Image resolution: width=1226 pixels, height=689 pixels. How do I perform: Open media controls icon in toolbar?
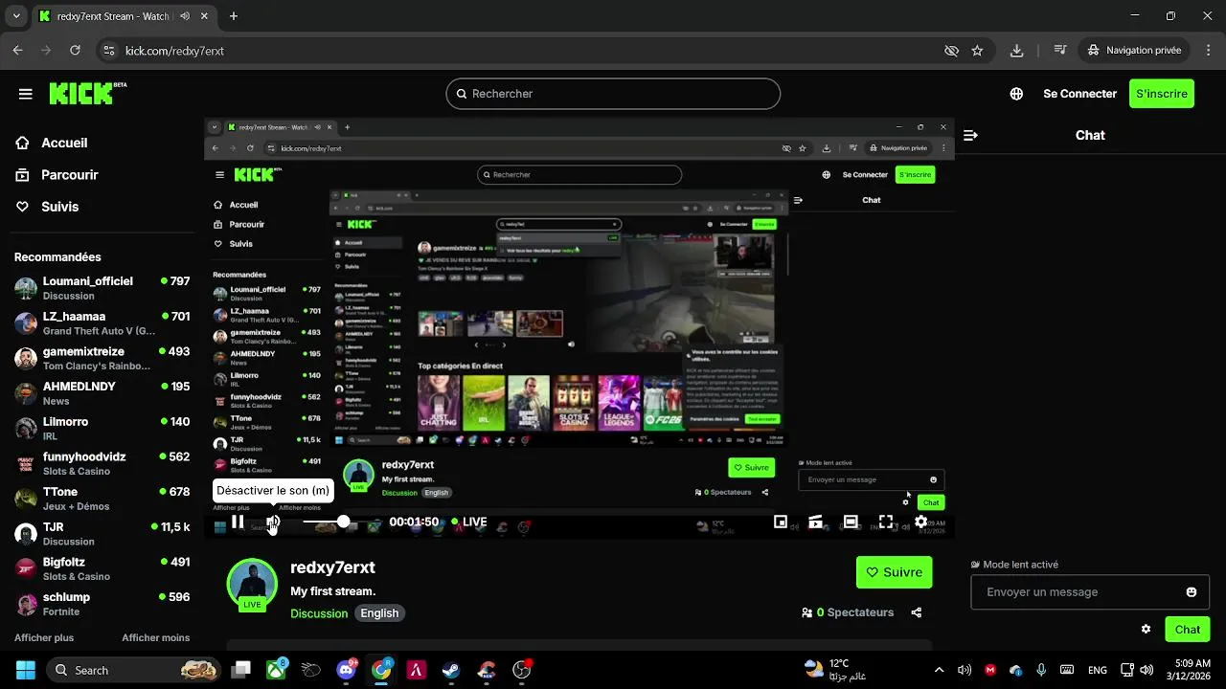point(1060,50)
